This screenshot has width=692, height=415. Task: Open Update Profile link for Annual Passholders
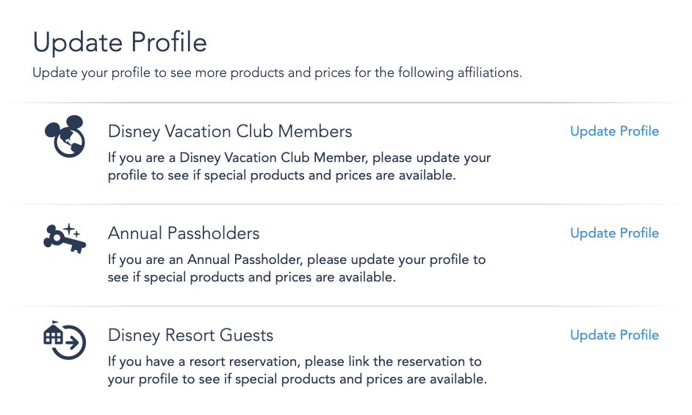[614, 233]
